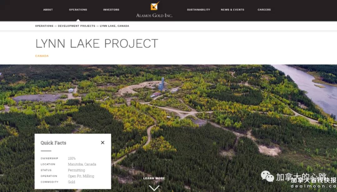Click the WeChat bubble icon watermark
Screen dimensions: 337x192
(x=267, y=176)
